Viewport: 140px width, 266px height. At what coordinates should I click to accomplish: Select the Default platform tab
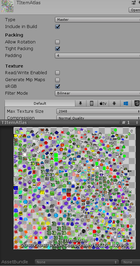(40, 103)
